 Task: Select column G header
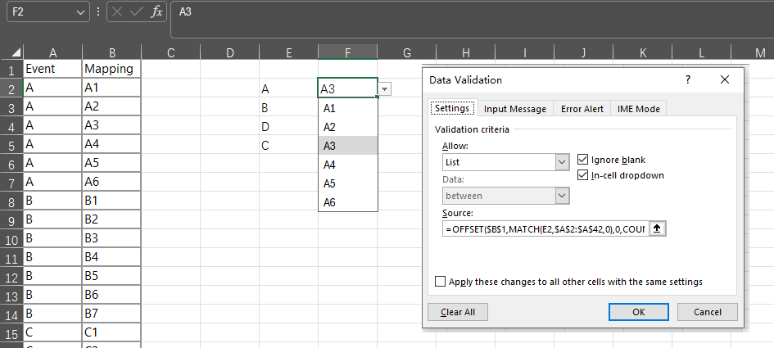pos(407,52)
